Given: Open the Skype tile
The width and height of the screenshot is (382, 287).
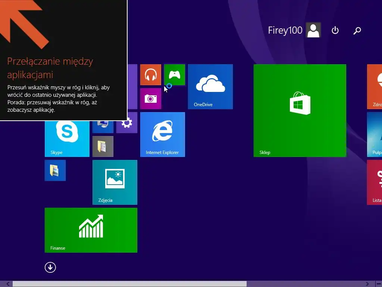Looking at the screenshot, I should tap(67, 139).
